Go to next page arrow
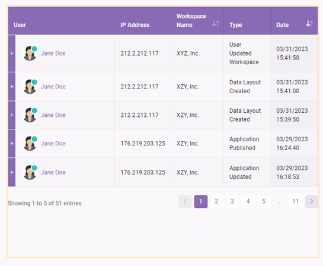This screenshot has width=323, height=266. pyautogui.click(x=312, y=201)
